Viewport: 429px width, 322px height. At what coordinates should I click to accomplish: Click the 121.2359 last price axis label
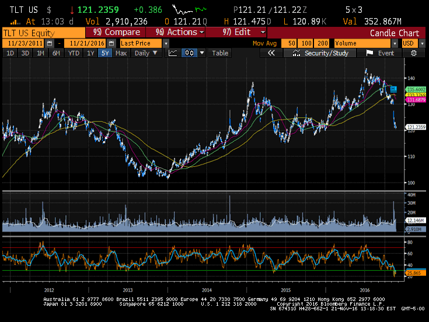point(416,127)
